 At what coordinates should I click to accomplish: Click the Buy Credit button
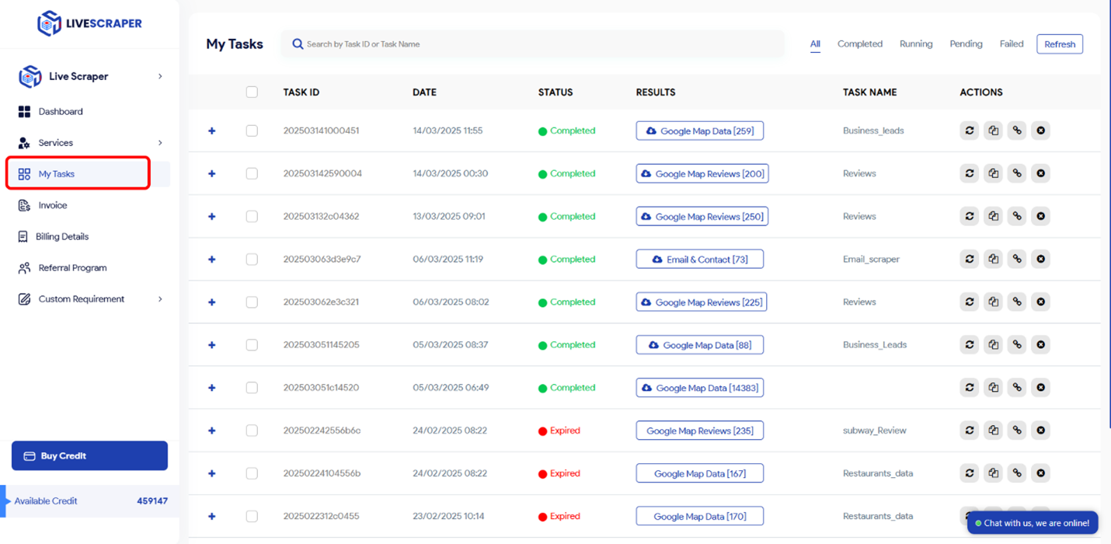tap(89, 455)
